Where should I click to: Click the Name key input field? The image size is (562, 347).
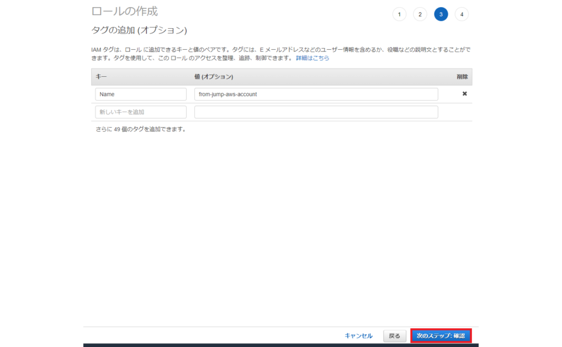[141, 94]
